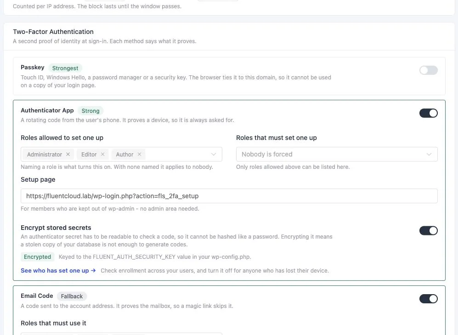
Task: Select the Only roles allowed above hint
Action: pyautogui.click(x=293, y=167)
